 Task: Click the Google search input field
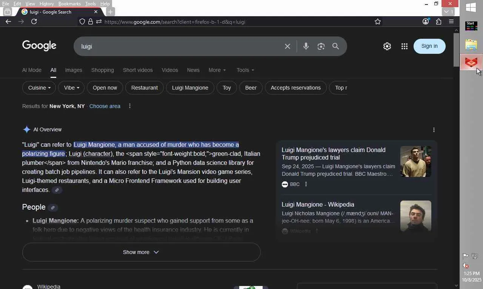(x=181, y=46)
